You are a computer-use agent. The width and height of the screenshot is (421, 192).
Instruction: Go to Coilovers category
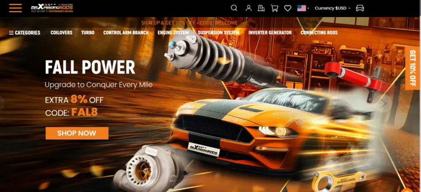coord(61,33)
